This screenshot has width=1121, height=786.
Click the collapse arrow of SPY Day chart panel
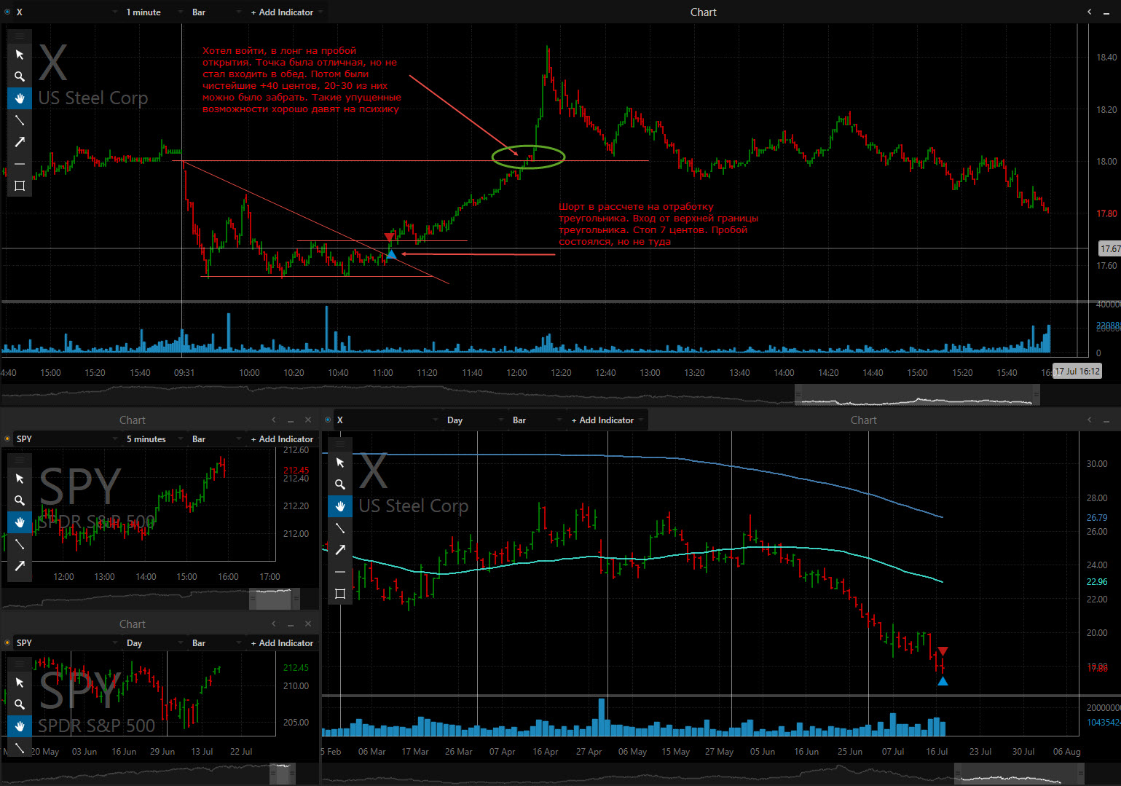[274, 624]
